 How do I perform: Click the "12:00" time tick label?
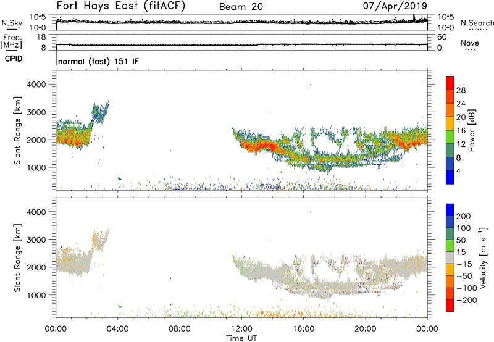coord(241,329)
